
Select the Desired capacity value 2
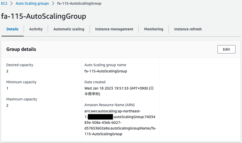(7, 71)
